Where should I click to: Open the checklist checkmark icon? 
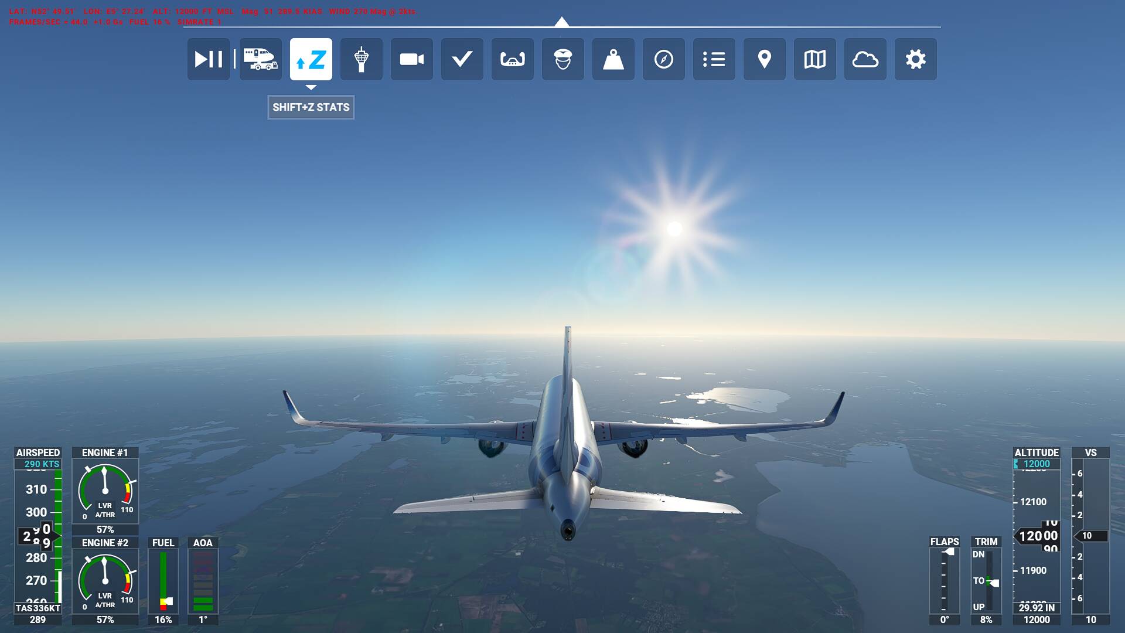pos(462,59)
